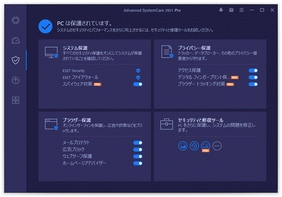
Task: Minimize the Advanced SystemCare window
Action: point(252,10)
